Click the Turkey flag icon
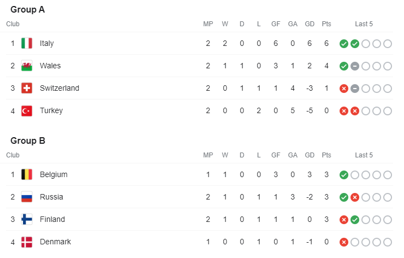Image resolution: width=404 pixels, height=258 pixels. click(27, 110)
